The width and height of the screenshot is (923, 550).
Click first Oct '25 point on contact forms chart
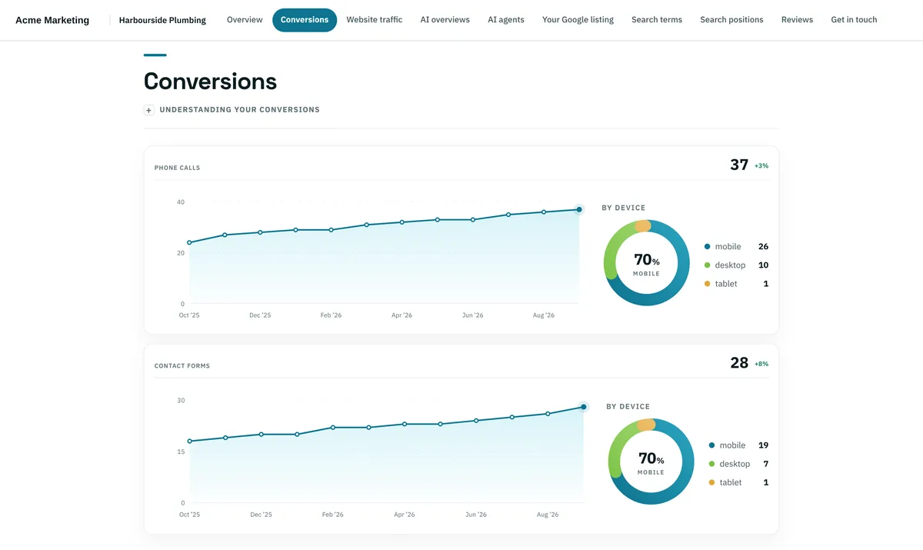189,441
